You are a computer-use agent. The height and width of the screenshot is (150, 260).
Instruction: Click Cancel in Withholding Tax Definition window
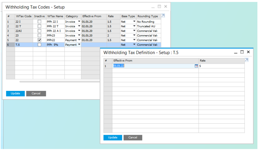[x=133, y=138]
